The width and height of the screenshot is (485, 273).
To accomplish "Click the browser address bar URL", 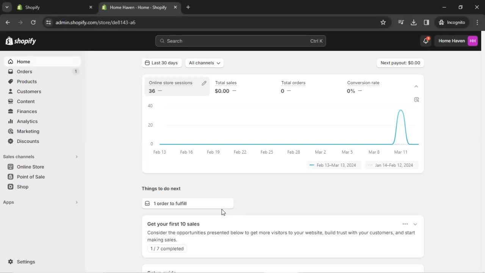I will pos(95,22).
